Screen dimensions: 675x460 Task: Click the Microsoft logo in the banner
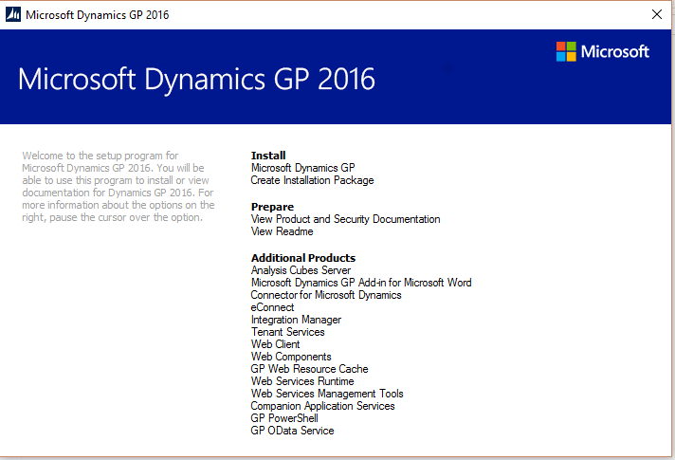coord(602,51)
